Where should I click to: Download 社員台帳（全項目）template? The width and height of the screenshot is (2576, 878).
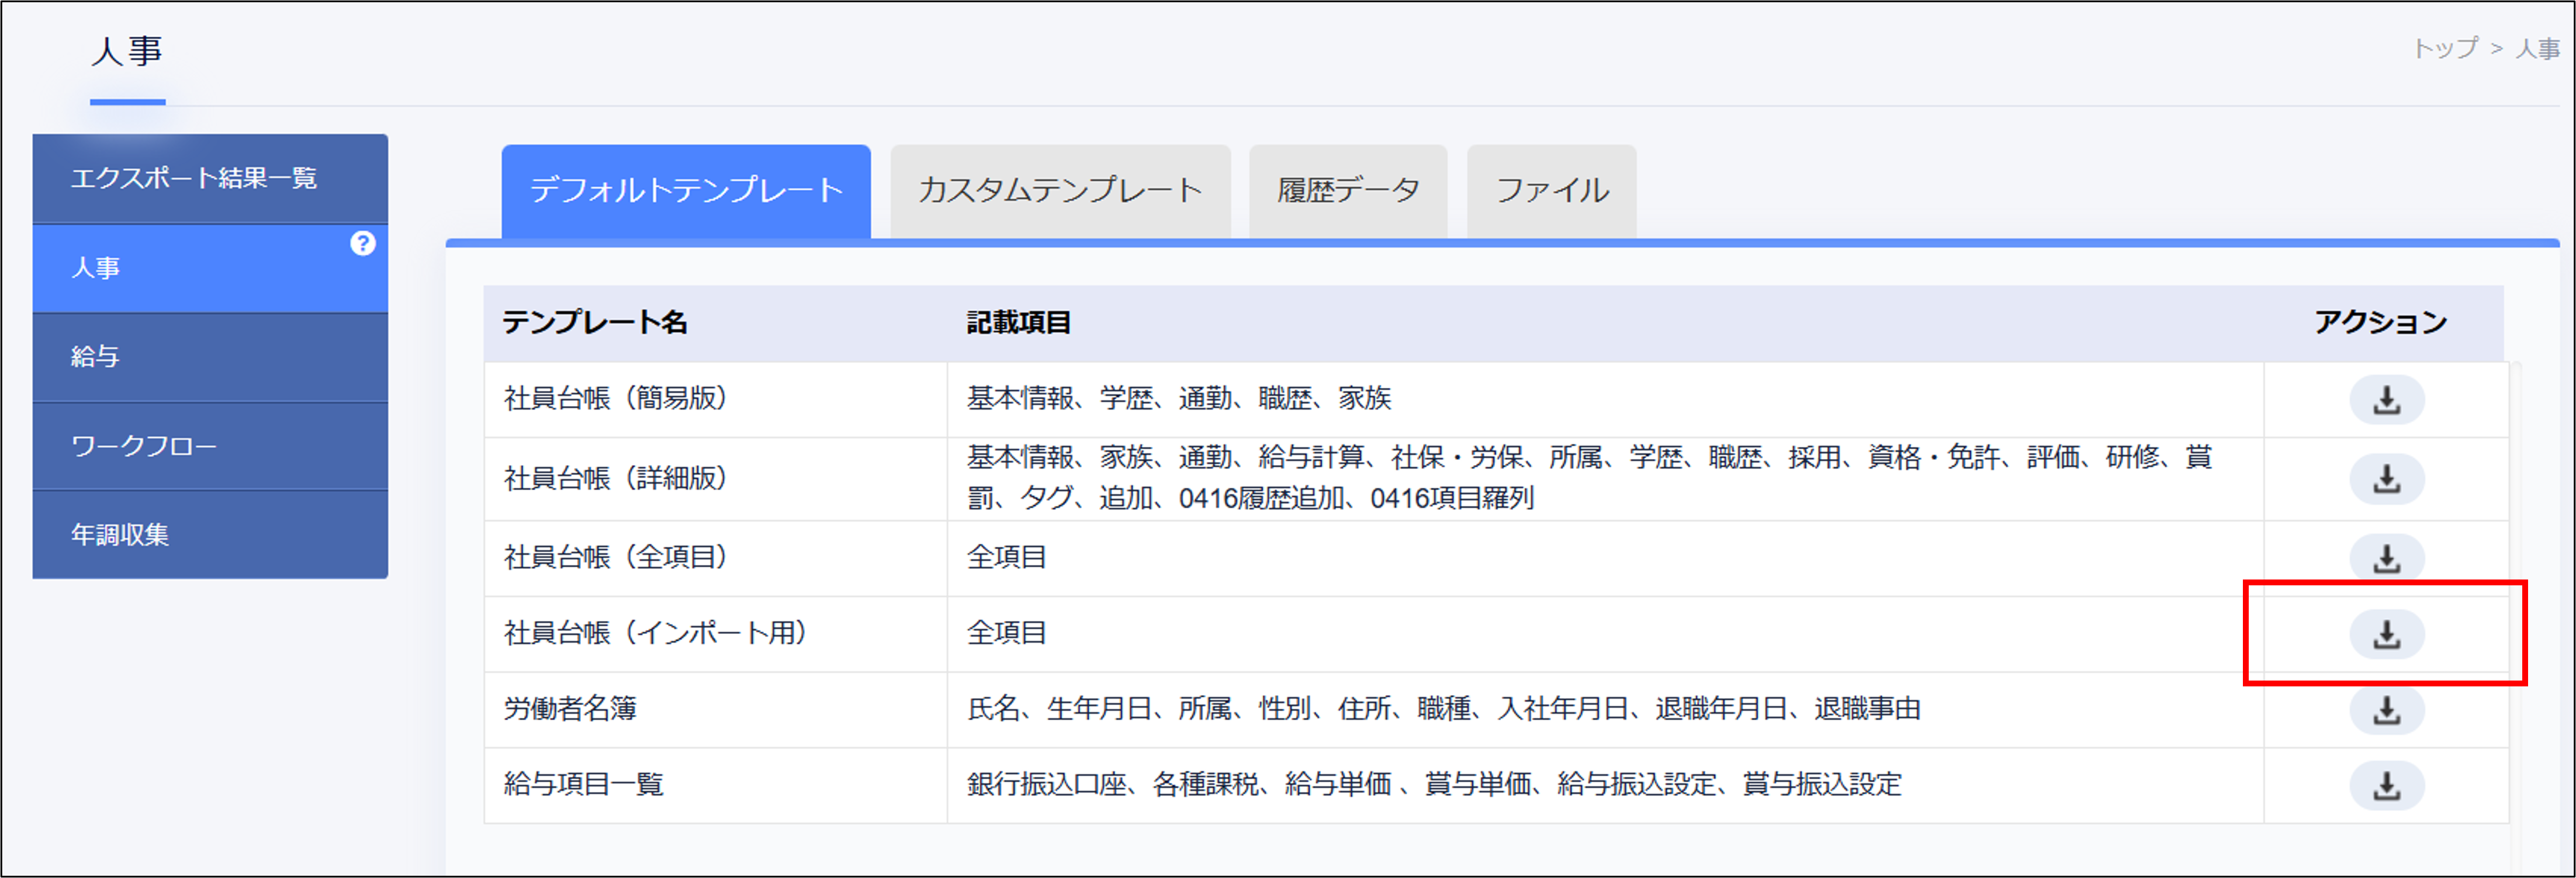[2386, 558]
